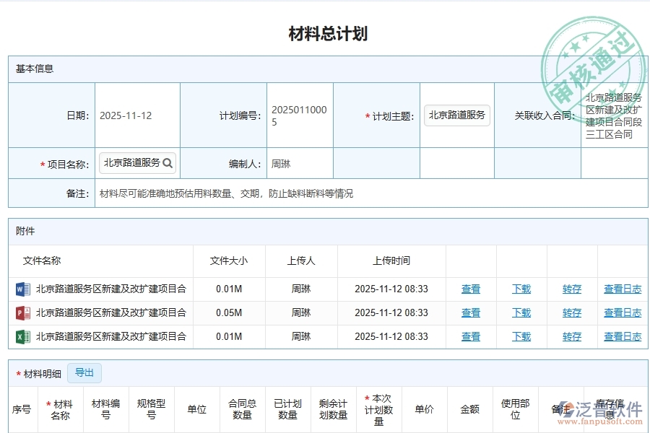Open the magnifier search in 项目名称 field

[168, 162]
